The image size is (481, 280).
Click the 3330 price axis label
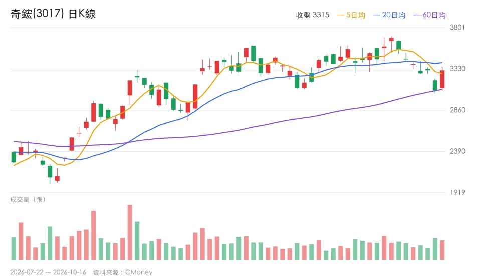(x=457, y=69)
